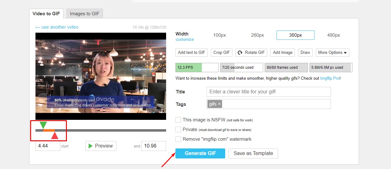Enable the NSFW image checkbox
This screenshot has width=391, height=169.
pos(178,120)
